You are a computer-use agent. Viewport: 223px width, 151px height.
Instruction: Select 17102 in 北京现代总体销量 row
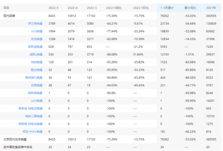click(x=91, y=139)
